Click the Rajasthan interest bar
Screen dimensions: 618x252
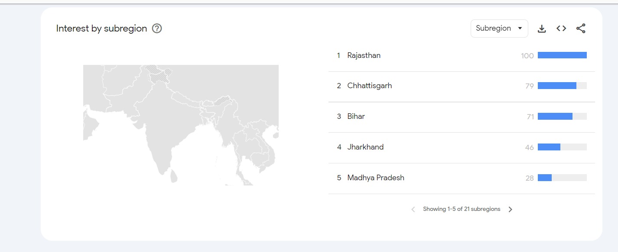pos(562,55)
